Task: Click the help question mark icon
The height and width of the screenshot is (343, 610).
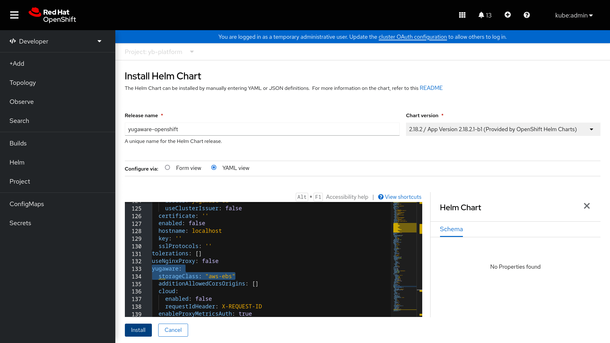Action: point(527,15)
